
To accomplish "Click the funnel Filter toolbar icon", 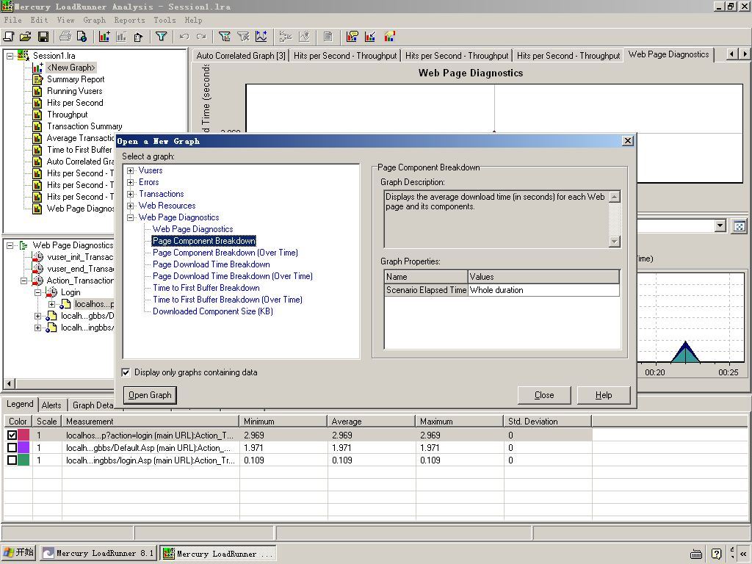I will (x=161, y=37).
